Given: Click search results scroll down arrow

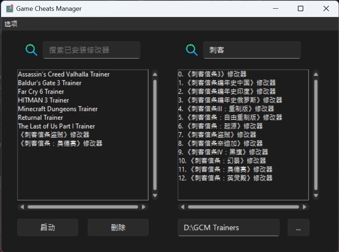Looking at the screenshot, I should click(316, 196).
